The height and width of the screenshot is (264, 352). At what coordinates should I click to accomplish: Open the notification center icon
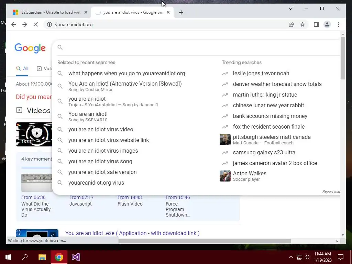(x=341, y=257)
